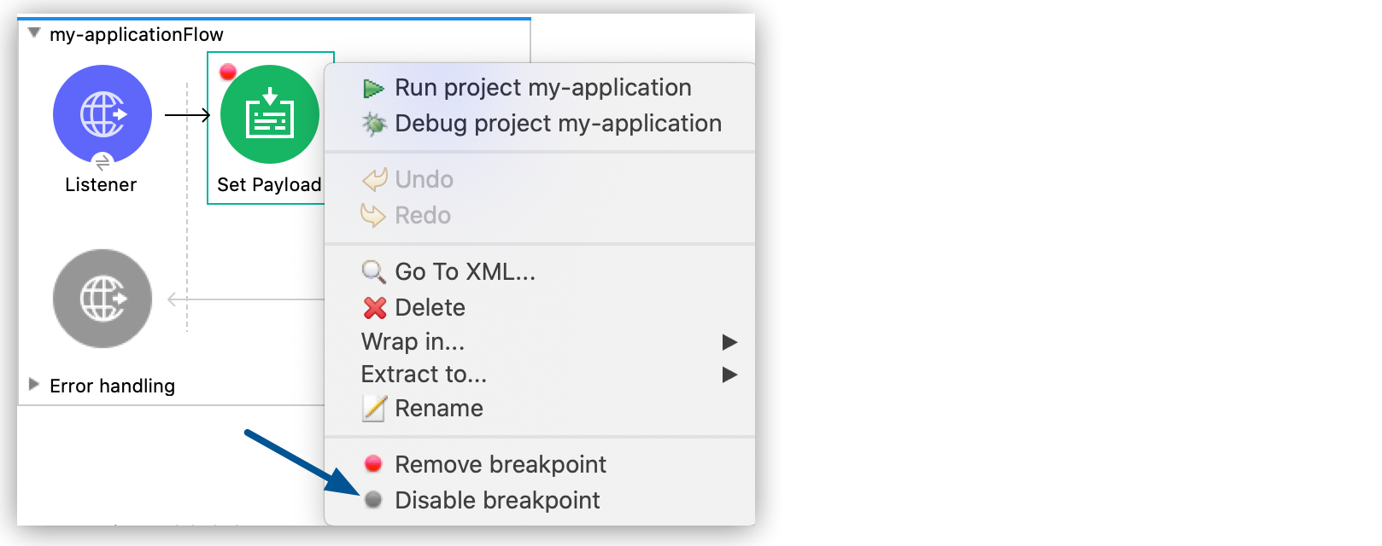Click the red breakpoint dot on Set Payload

(227, 73)
